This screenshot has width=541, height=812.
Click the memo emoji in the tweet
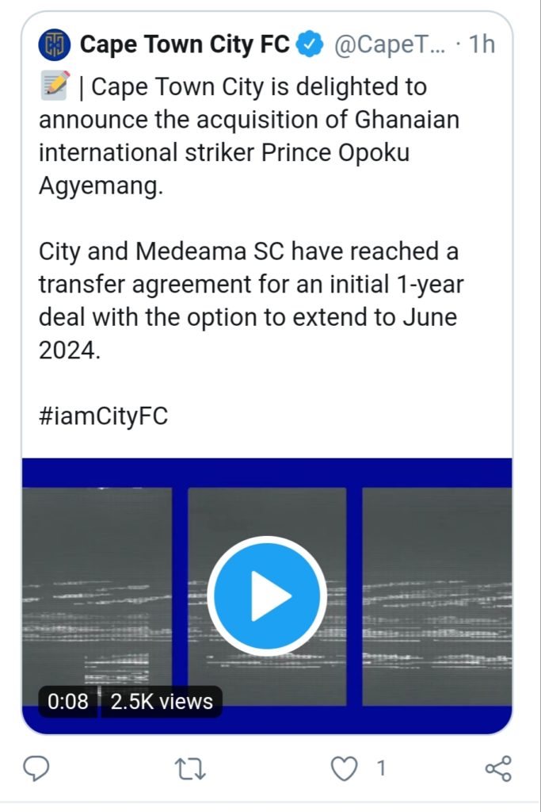click(x=55, y=86)
